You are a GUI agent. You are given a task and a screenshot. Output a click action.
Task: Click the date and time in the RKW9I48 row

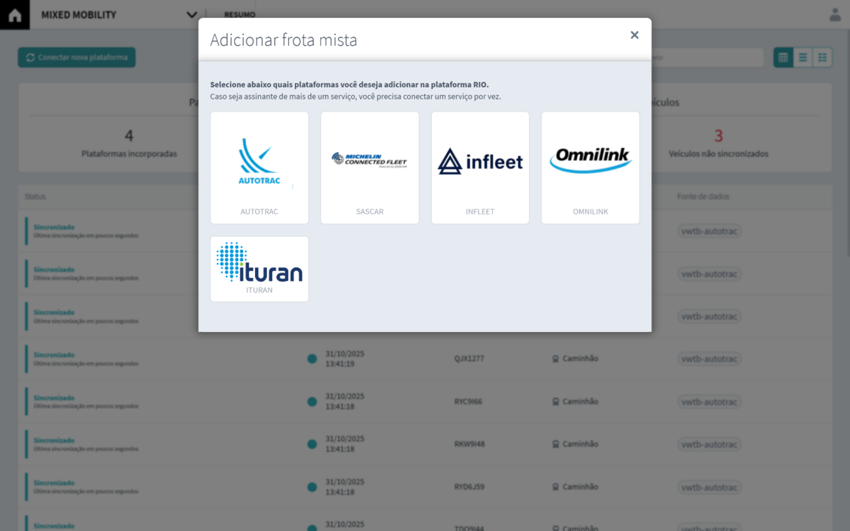[x=345, y=444]
